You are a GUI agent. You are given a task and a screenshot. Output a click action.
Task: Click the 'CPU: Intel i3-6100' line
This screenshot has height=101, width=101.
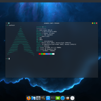click(49, 48)
